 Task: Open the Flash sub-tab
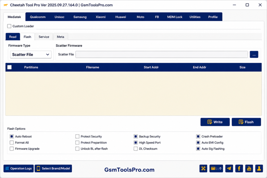pyautogui.click(x=27, y=37)
